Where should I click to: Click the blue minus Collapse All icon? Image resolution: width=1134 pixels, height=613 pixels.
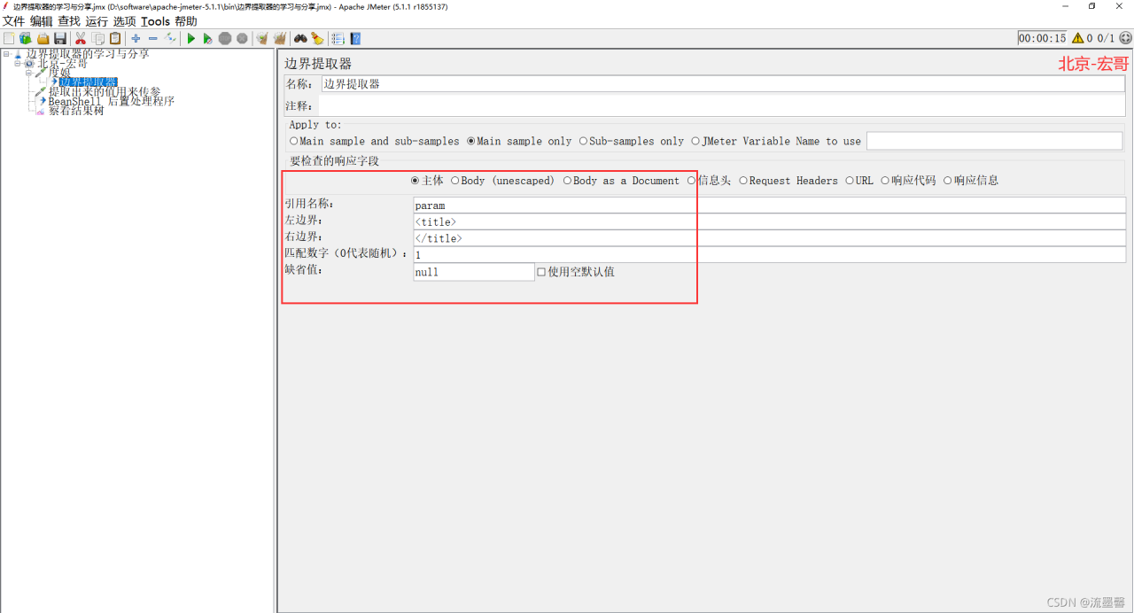point(153,38)
